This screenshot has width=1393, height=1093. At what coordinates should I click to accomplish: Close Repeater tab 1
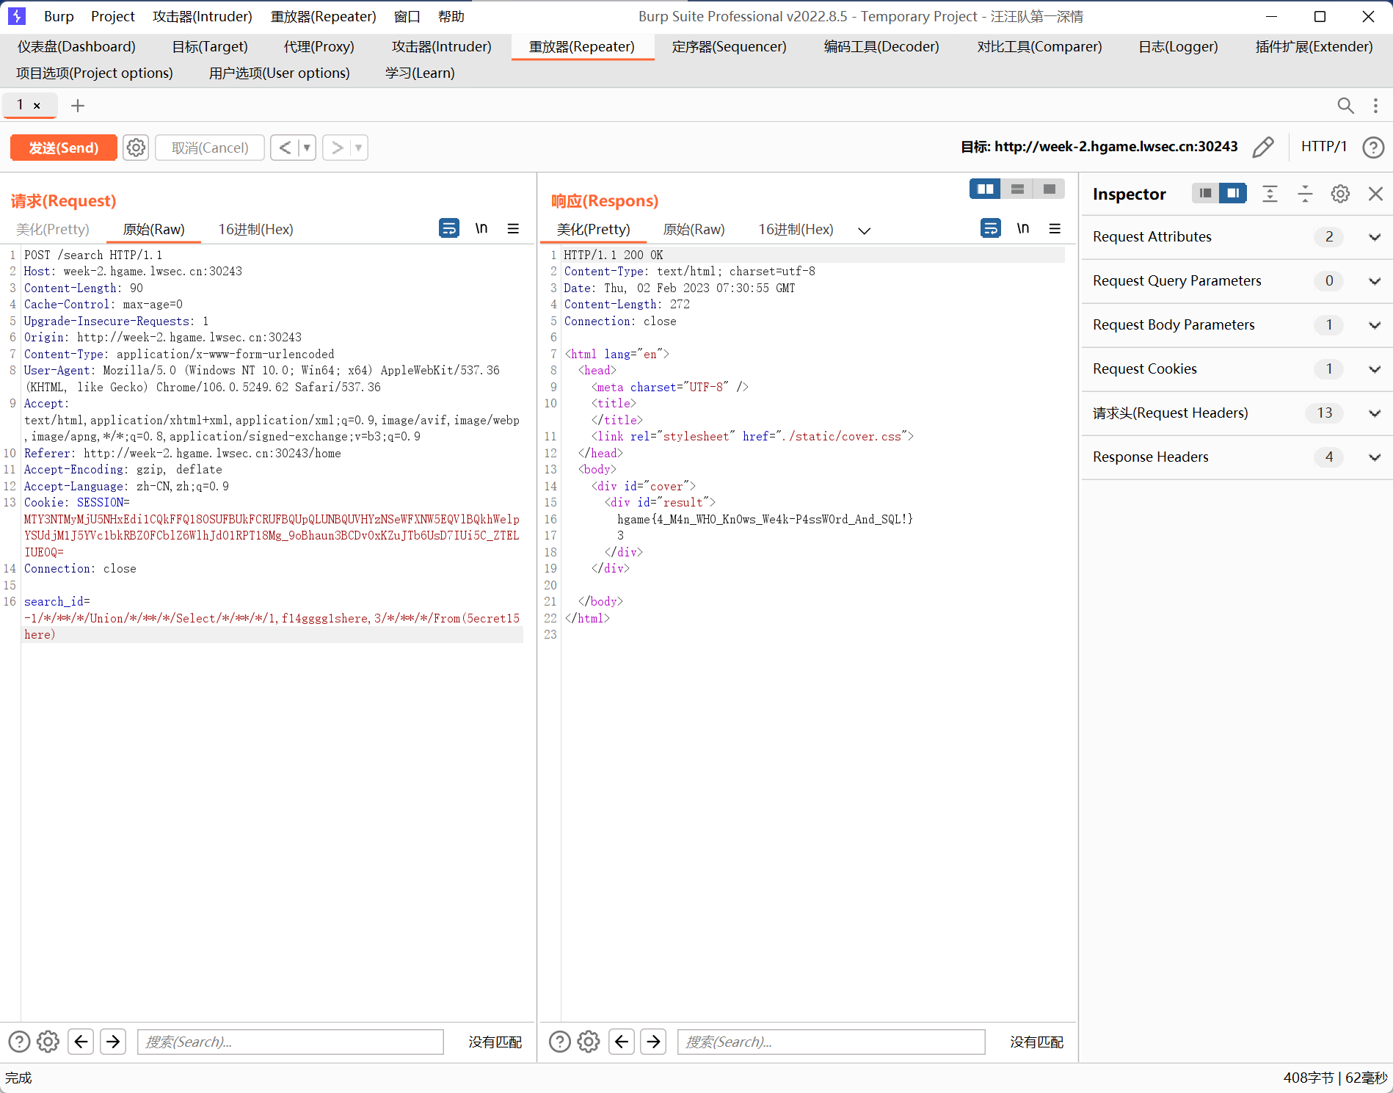37,106
